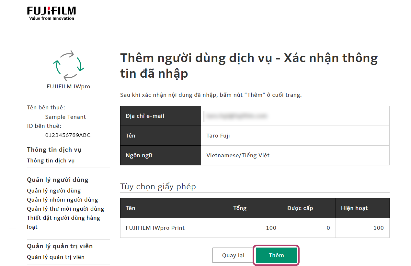The image size is (411, 266).
Task: Click the Quay lại button
Action: (233, 255)
